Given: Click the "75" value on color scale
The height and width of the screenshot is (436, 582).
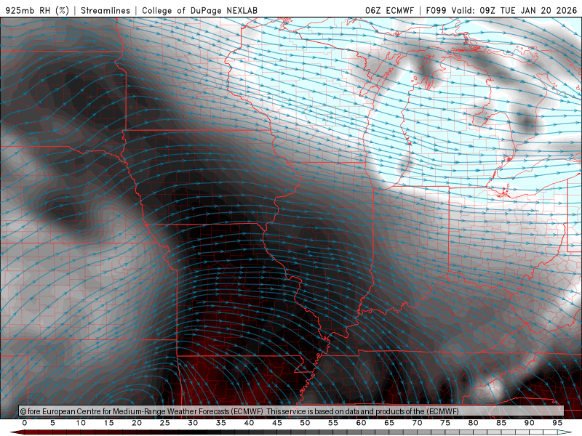Looking at the screenshot, I should pyautogui.click(x=445, y=423).
